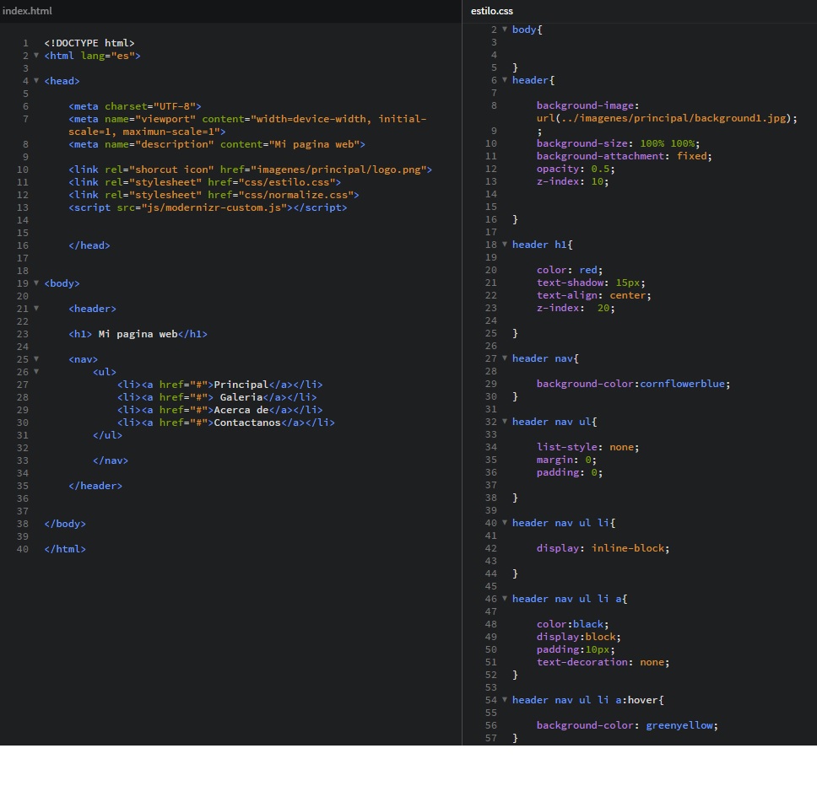Click the display:block declaration
Image resolution: width=817 pixels, height=786 pixels.
click(578, 637)
